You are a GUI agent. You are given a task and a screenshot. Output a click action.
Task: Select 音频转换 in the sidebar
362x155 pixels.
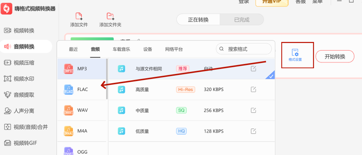(26, 47)
